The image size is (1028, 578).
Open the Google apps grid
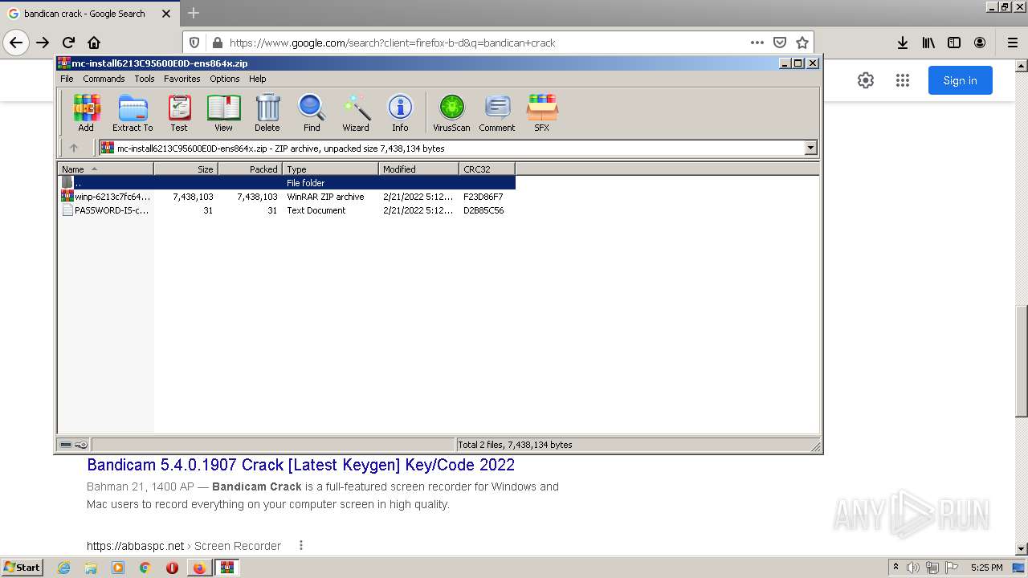(x=903, y=80)
